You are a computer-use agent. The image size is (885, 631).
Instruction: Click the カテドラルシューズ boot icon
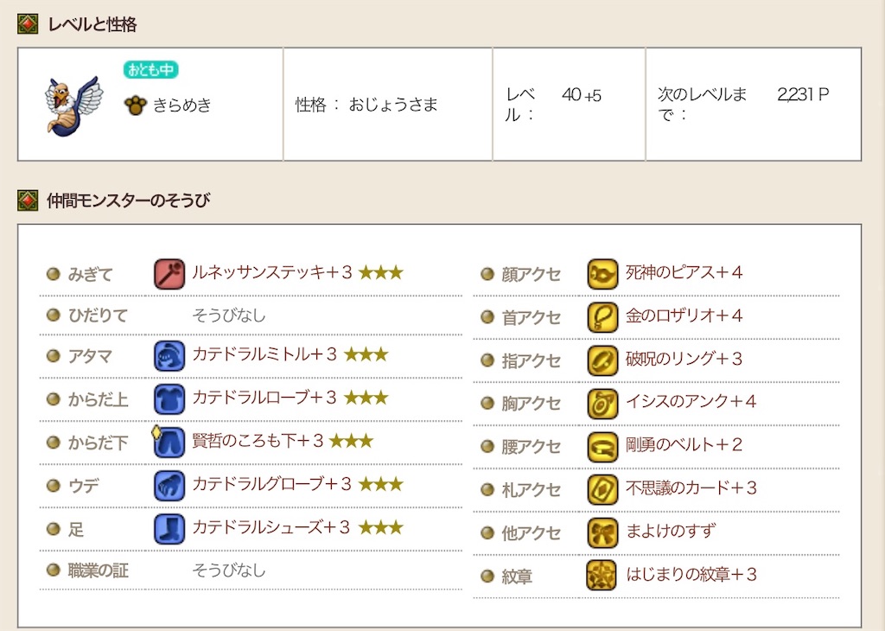click(169, 529)
